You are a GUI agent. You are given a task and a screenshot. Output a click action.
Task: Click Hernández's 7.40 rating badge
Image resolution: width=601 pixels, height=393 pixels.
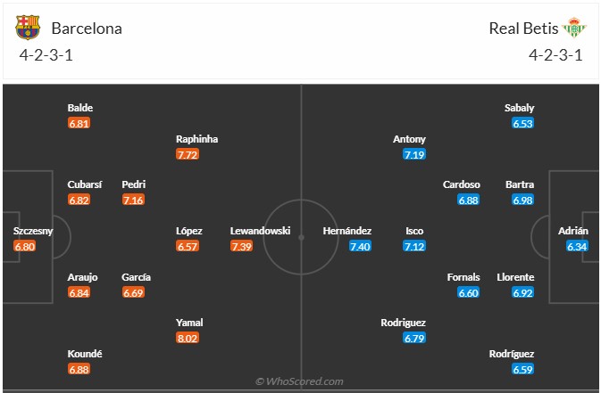[x=360, y=246]
